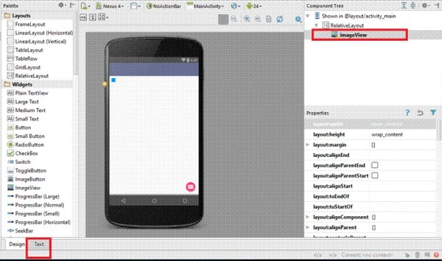Screen dimensions: 442x261
Task: Expand the layout:alignComponent property
Action: point(307,217)
